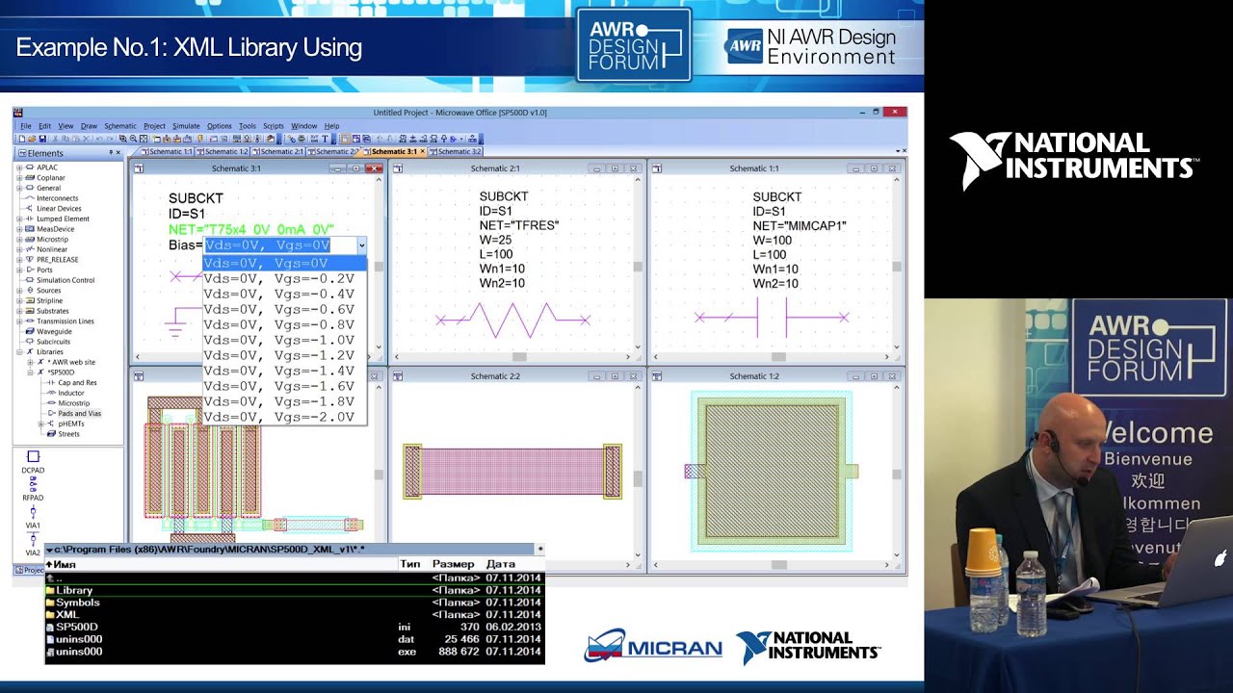Click the Text (T) tool icon
Screen dimensions: 1233x693
[325, 139]
